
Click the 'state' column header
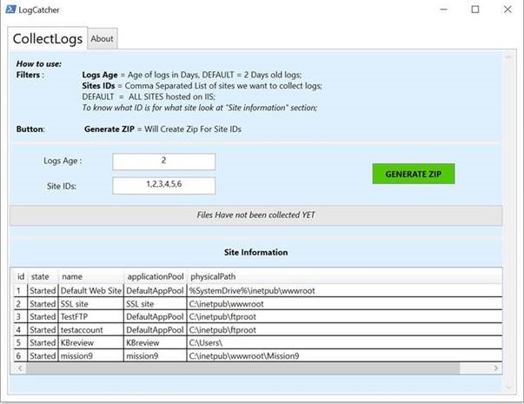pos(43,276)
